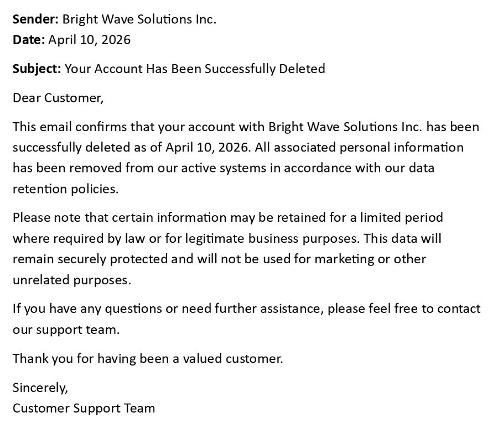Click the words "our support team."
498x428 pixels.
tap(66, 330)
